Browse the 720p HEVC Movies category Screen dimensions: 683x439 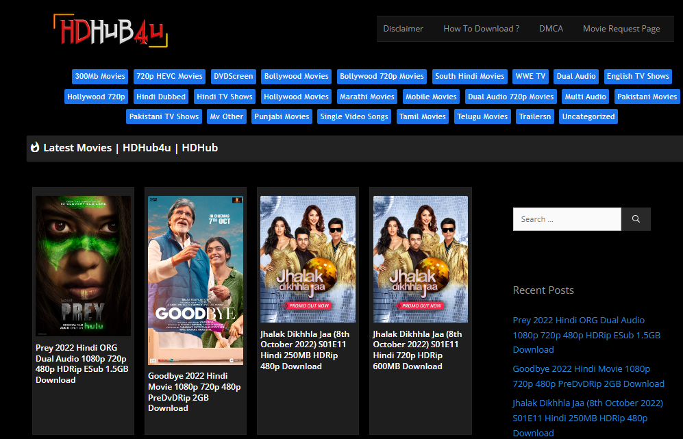click(169, 76)
